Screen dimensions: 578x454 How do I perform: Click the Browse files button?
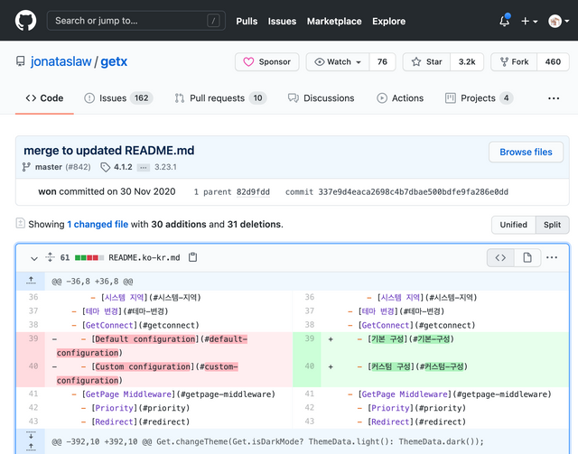pos(526,152)
